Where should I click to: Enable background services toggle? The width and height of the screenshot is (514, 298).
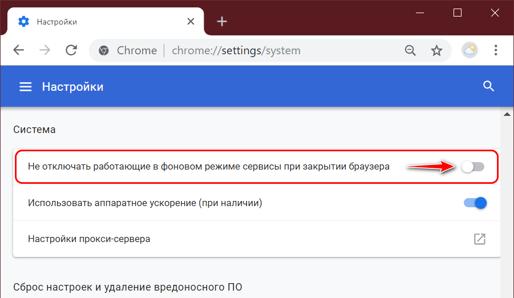[472, 167]
